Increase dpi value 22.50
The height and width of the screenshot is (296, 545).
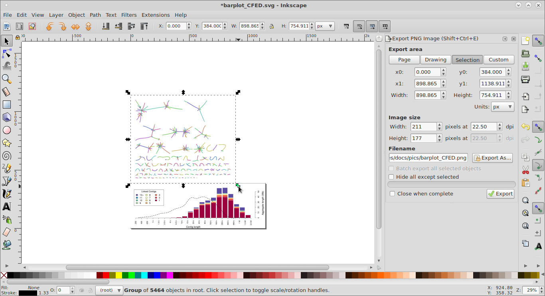[500, 125]
